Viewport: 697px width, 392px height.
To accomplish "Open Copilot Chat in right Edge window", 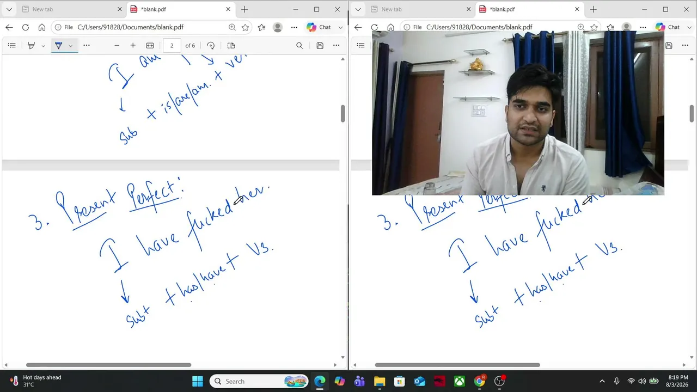I will [668, 27].
